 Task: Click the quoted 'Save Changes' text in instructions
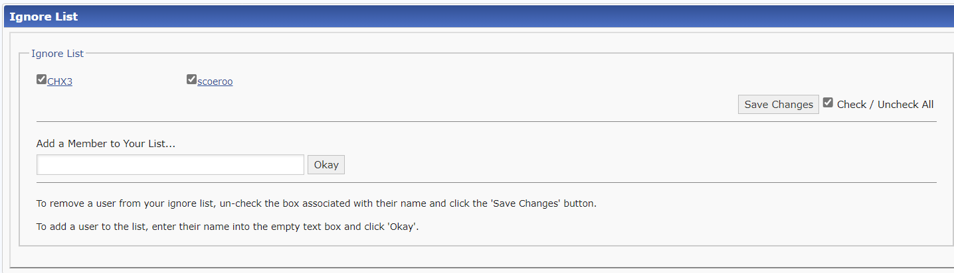point(520,203)
